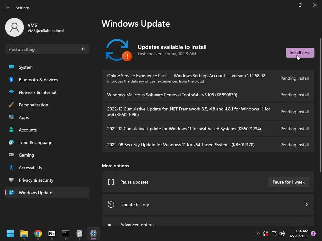Click the Pause updates icon
The width and height of the screenshot is (322, 241).
(111, 182)
